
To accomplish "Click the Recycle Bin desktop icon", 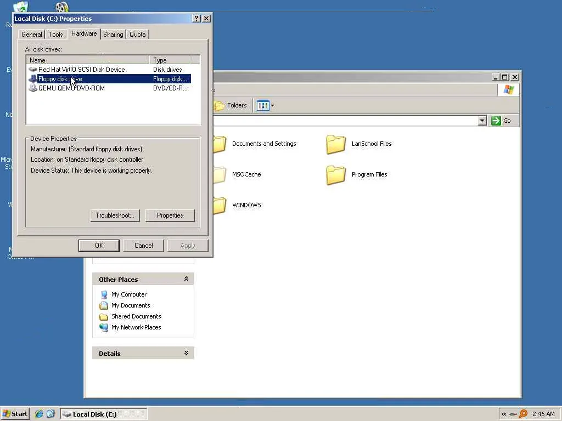I will 21,7.
